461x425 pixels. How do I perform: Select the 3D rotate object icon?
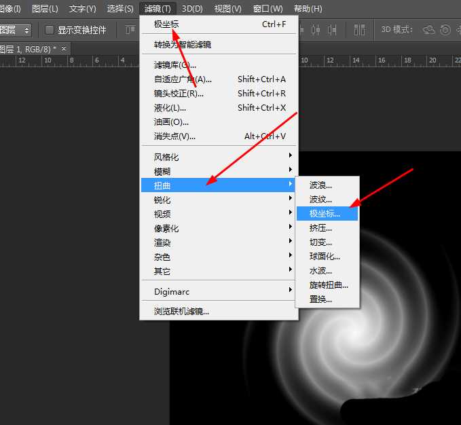pos(429,30)
